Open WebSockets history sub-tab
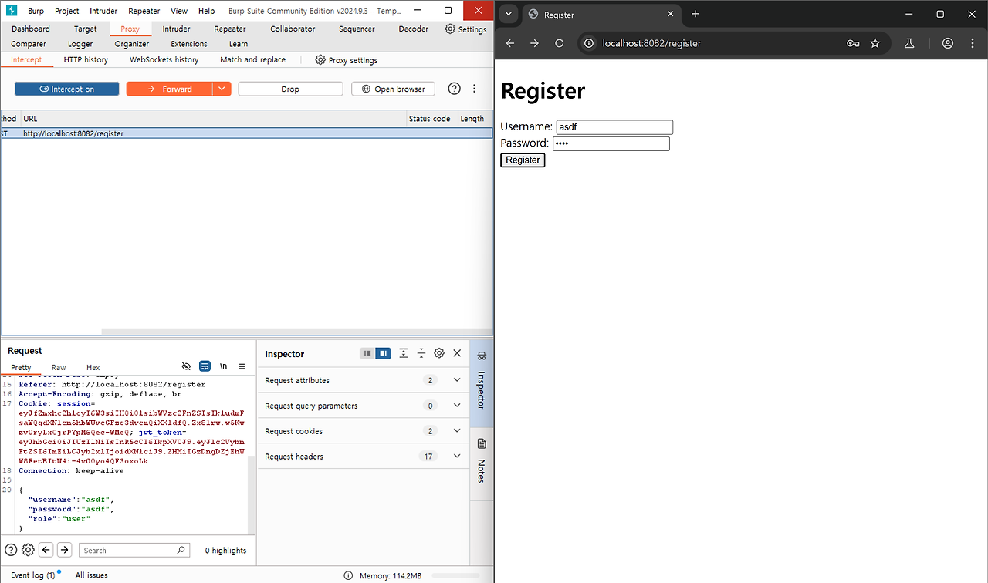Screen dimensions: 988x583 coord(164,59)
